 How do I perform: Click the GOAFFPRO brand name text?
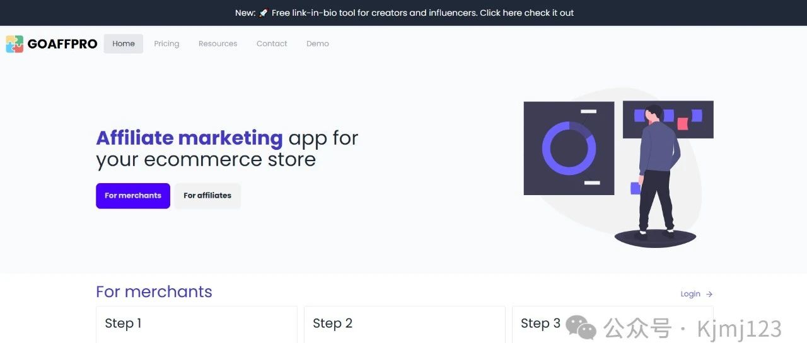[x=62, y=44]
